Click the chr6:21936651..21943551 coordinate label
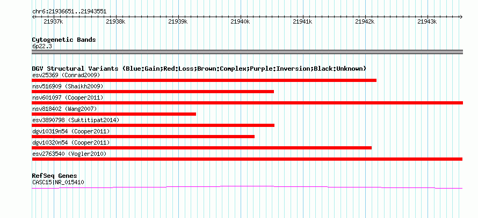Image resolution: width=478 pixels, height=218 pixels. click(69, 12)
